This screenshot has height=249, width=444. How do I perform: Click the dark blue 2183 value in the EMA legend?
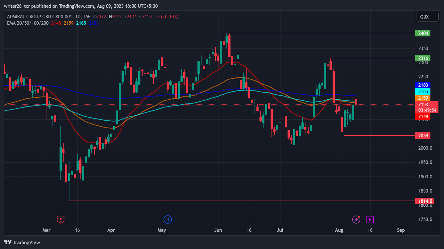pyautogui.click(x=94, y=23)
